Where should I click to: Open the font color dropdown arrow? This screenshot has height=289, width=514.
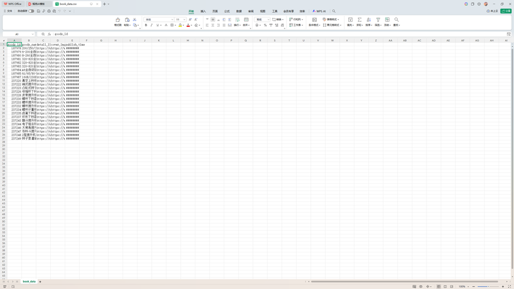191,26
